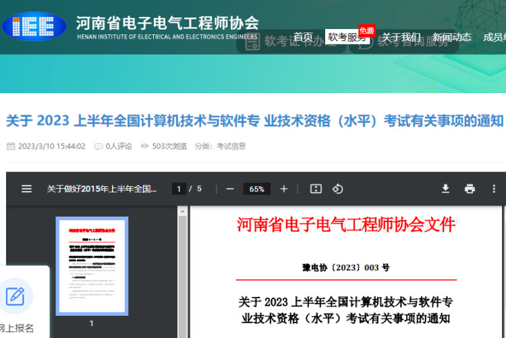Screen dimensions: 506x338
Task: Rotate the PDF counterclockwise
Action: pyautogui.click(x=337, y=189)
